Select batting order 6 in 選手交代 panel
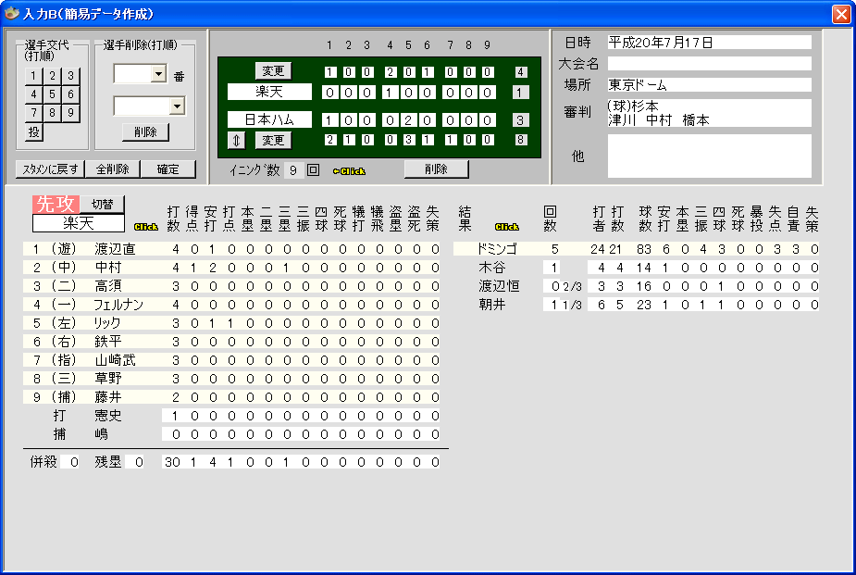 pyautogui.click(x=71, y=94)
